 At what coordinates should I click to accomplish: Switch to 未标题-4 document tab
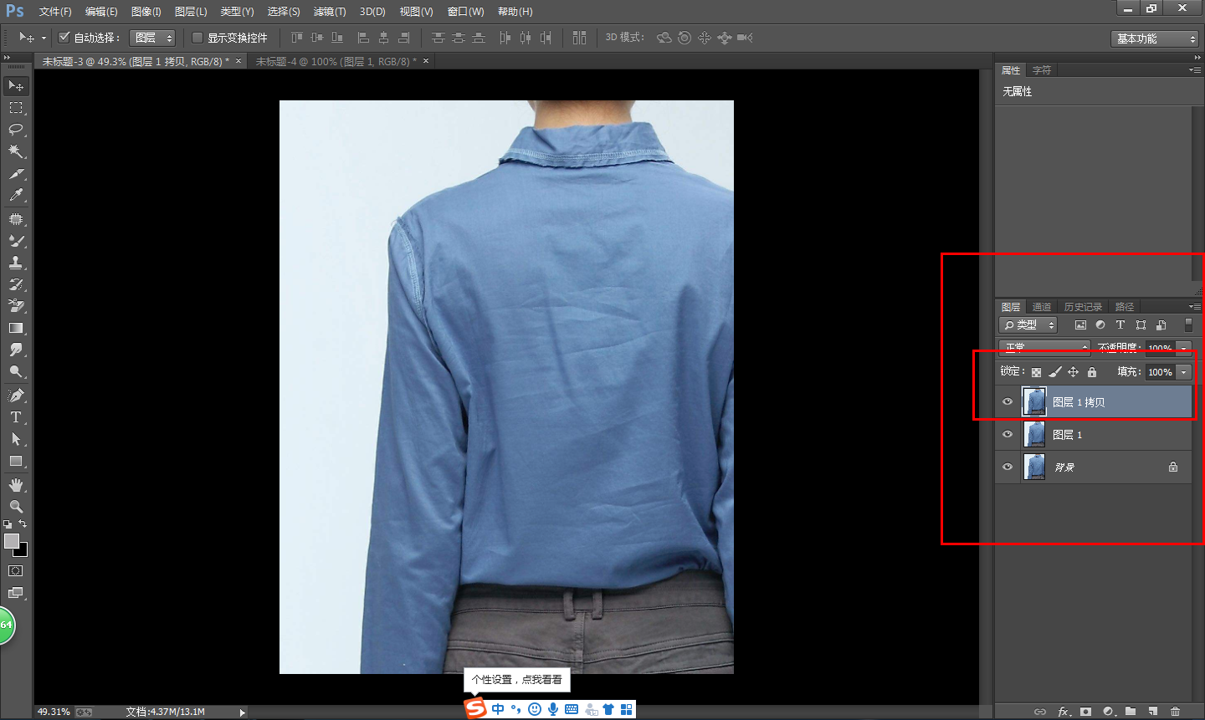click(336, 61)
